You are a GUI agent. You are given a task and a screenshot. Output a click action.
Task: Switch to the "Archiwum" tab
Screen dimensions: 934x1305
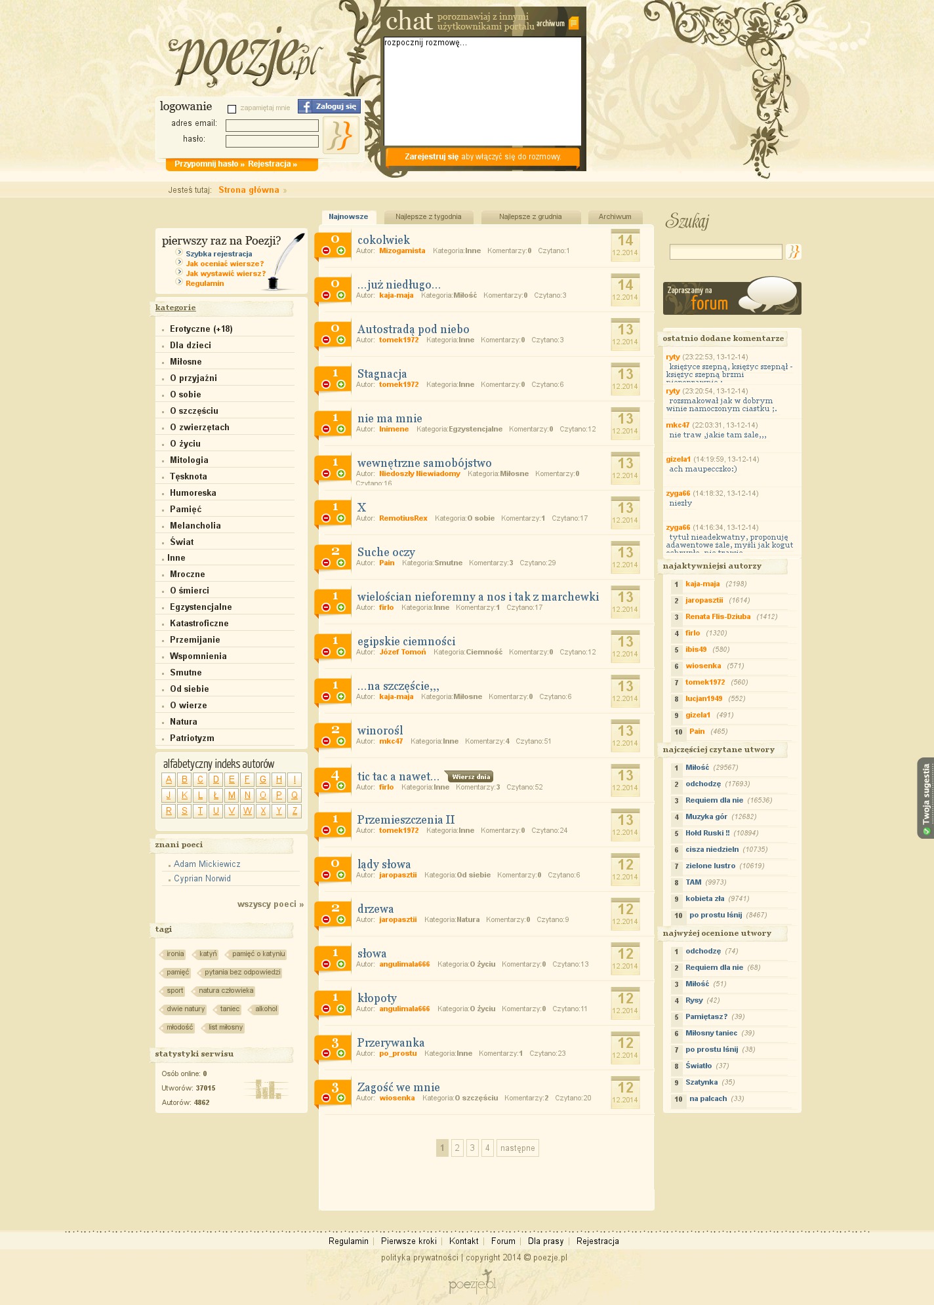615,217
